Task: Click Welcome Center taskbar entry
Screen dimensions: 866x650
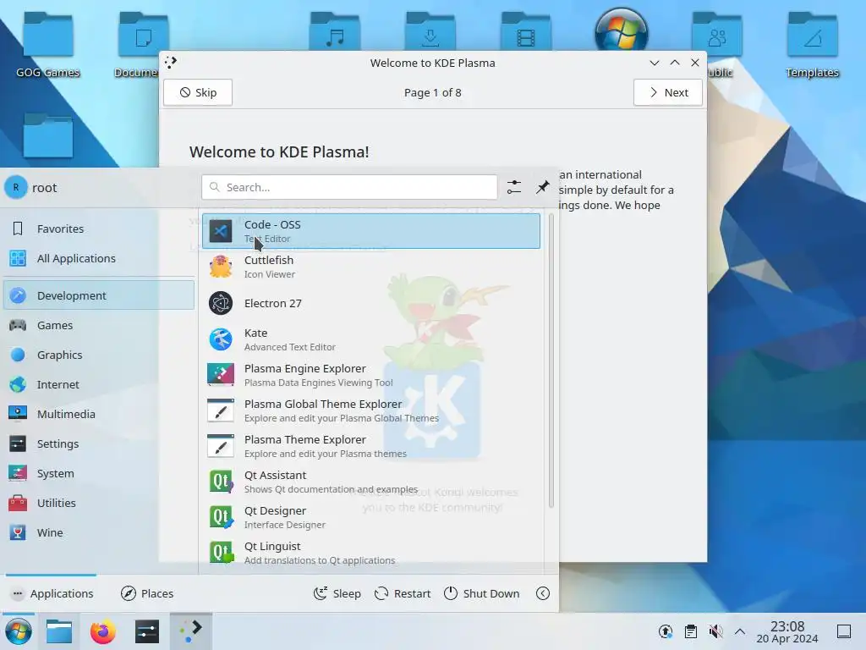Action: (190, 631)
